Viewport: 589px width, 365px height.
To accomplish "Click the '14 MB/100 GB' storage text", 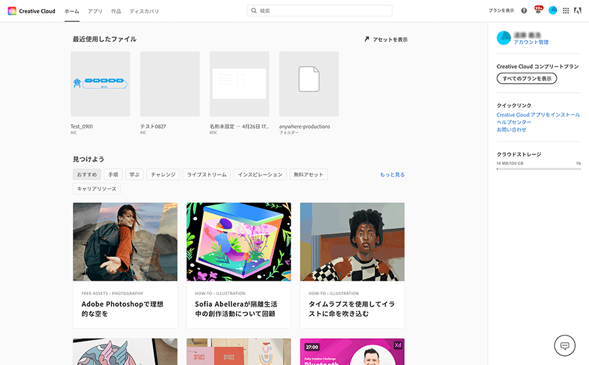I will click(510, 164).
